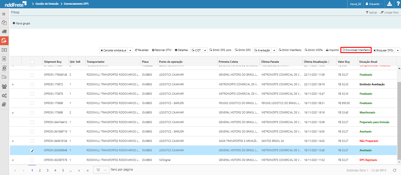Image resolution: width=401 pixels, height=175 pixels.
Task: Expand the Cancelar embarque dropdown arrow
Action: click(x=131, y=50)
